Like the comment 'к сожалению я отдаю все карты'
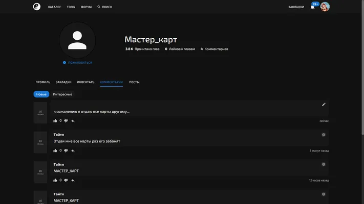 (x=55, y=121)
